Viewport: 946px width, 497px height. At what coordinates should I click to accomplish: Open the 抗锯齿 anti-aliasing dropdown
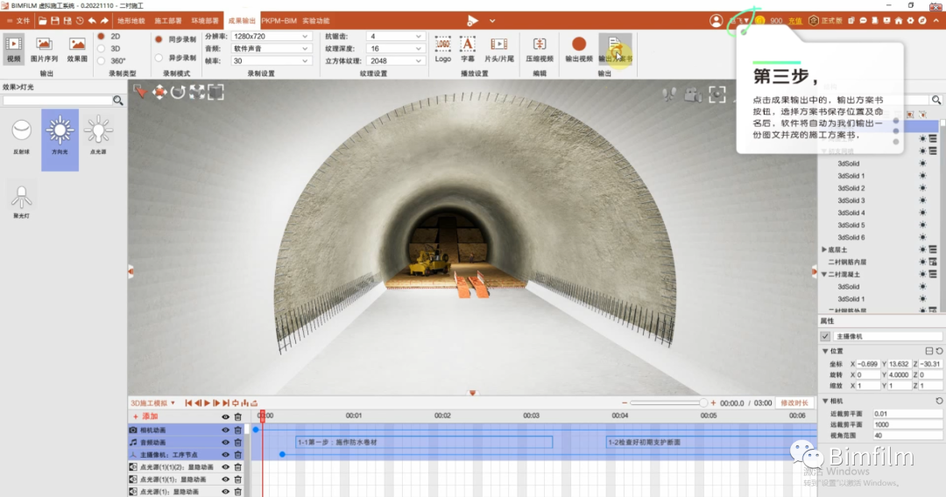coord(395,36)
